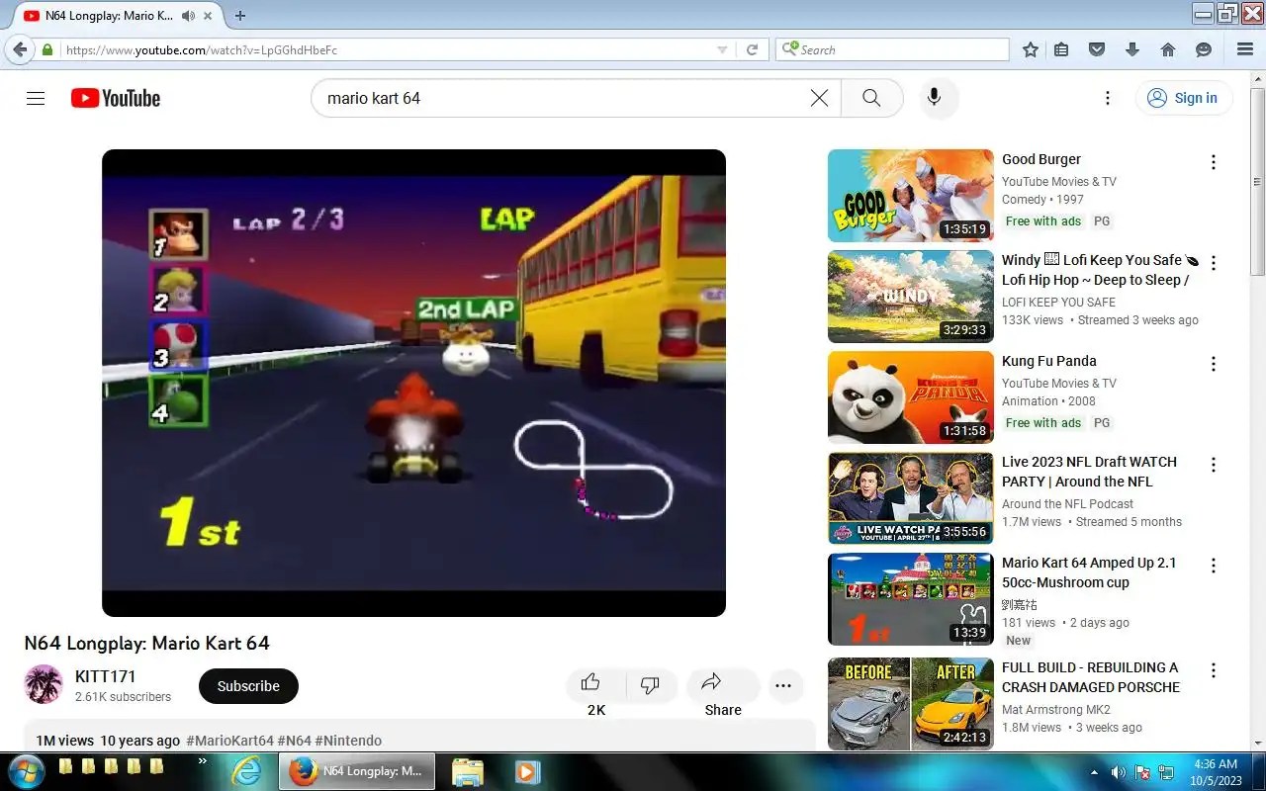This screenshot has width=1266, height=791.
Task: Clear the YouTube search box text
Action: (x=819, y=98)
